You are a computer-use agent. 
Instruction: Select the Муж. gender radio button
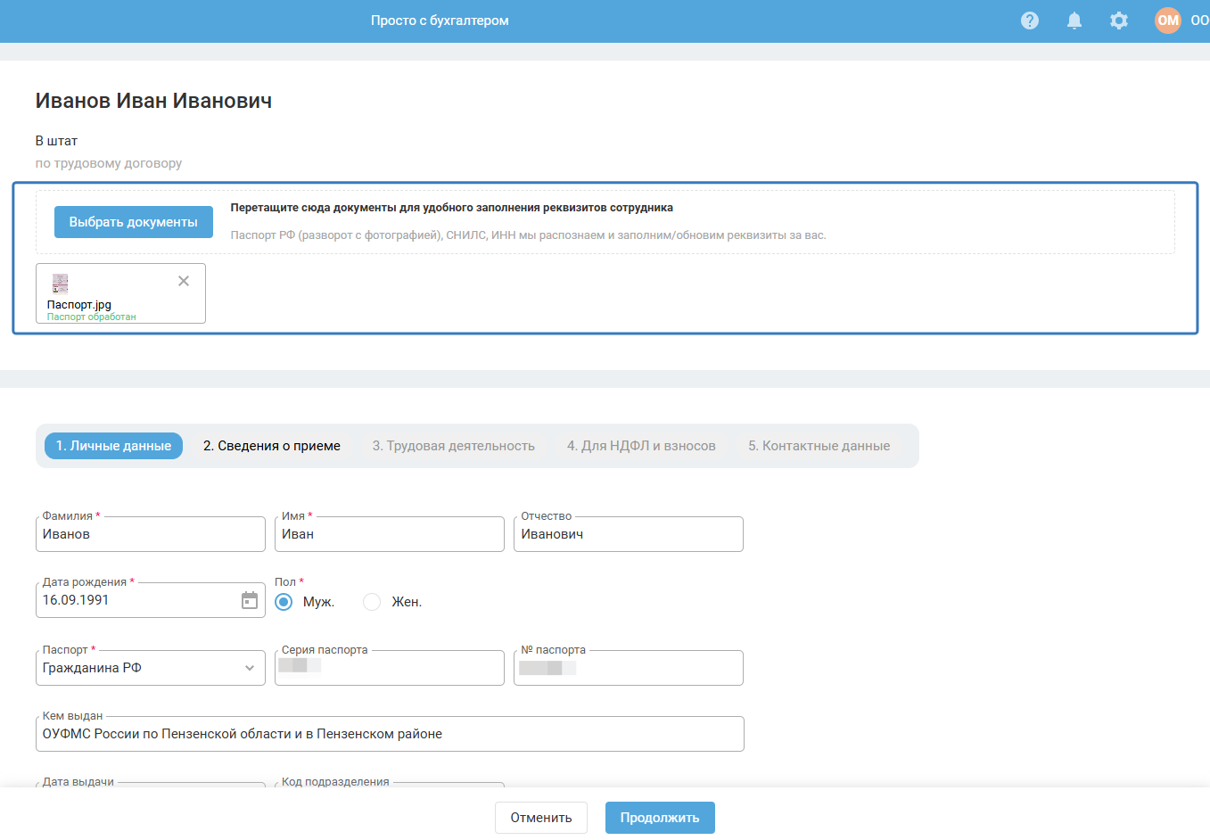(x=284, y=602)
